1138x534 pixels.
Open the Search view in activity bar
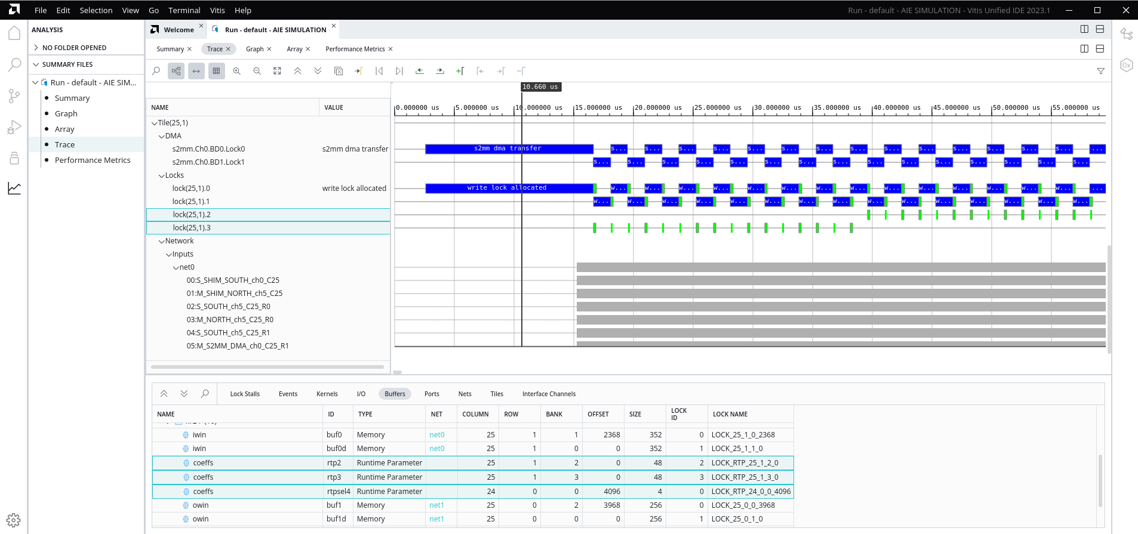[x=14, y=64]
